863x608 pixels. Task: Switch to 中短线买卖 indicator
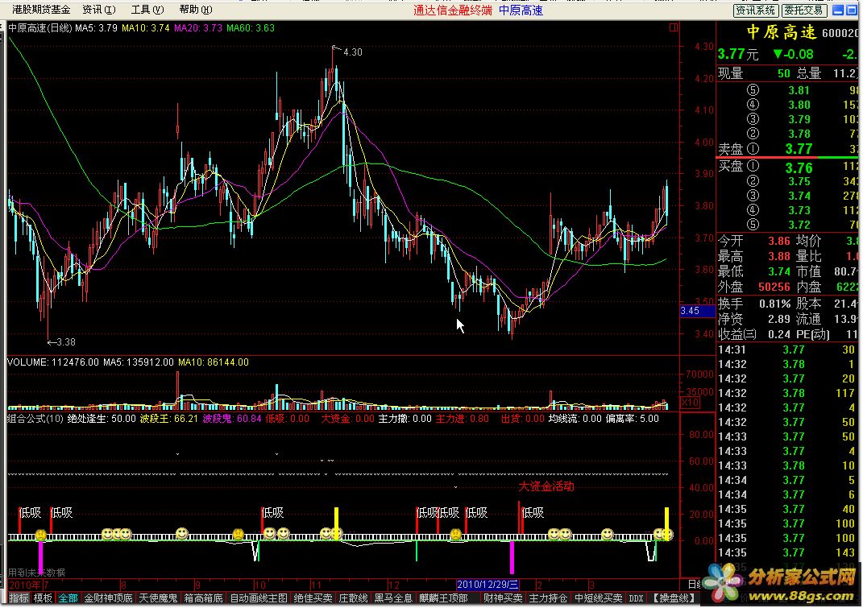pyautogui.click(x=598, y=598)
